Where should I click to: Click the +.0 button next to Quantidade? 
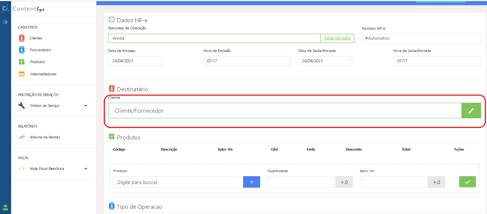(x=344, y=182)
